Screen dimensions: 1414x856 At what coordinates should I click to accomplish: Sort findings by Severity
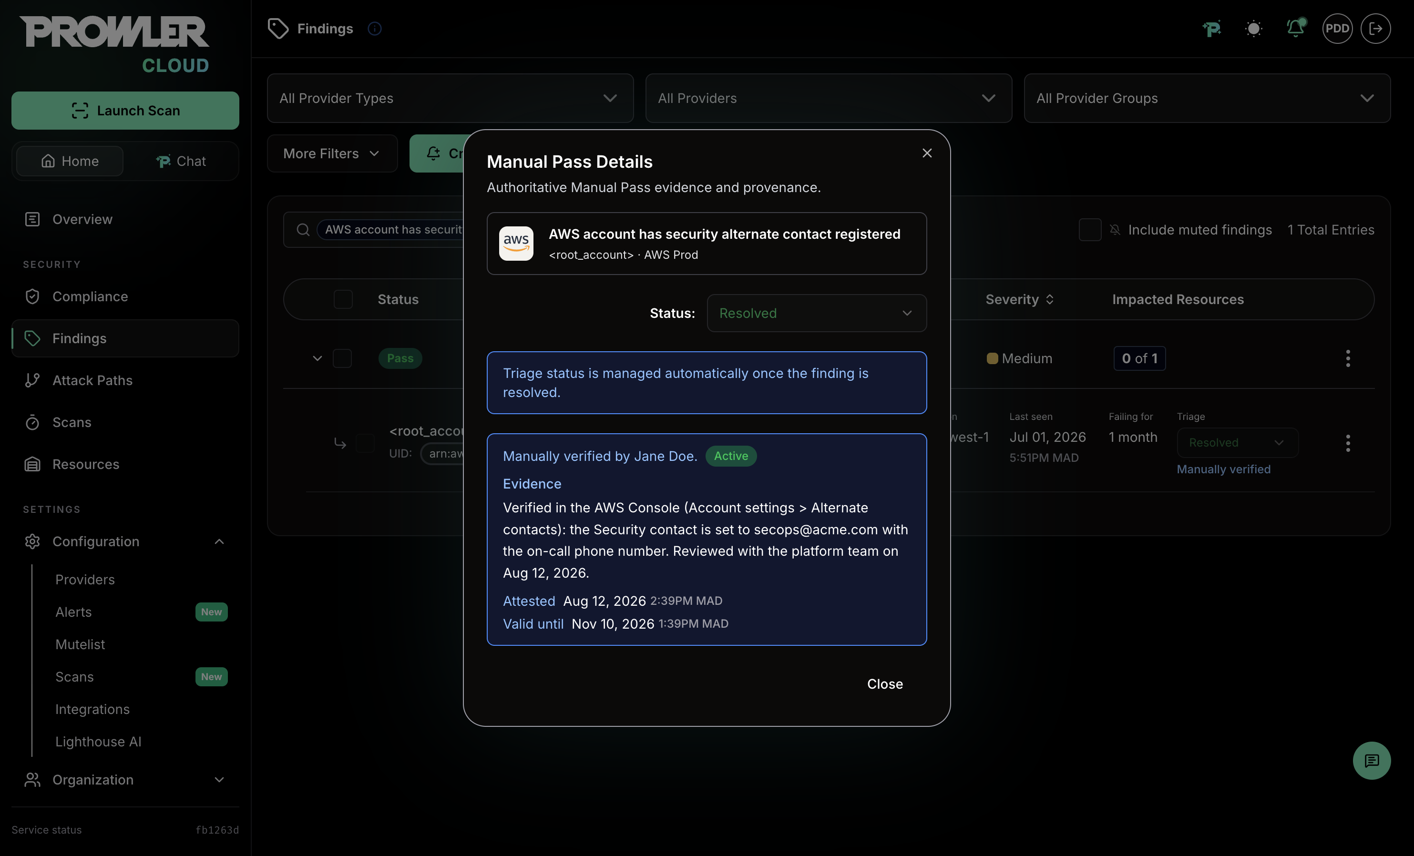[1020, 299]
